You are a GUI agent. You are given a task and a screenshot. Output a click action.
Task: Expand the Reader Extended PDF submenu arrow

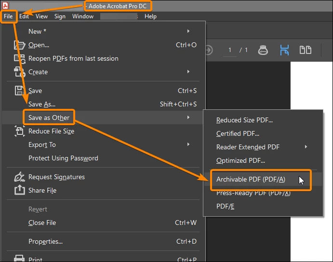coord(306,147)
